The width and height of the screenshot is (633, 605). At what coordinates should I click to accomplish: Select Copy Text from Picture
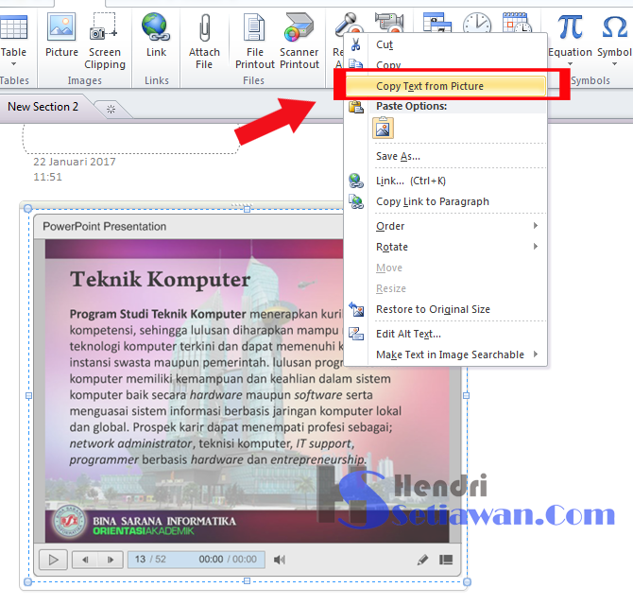pyautogui.click(x=446, y=86)
